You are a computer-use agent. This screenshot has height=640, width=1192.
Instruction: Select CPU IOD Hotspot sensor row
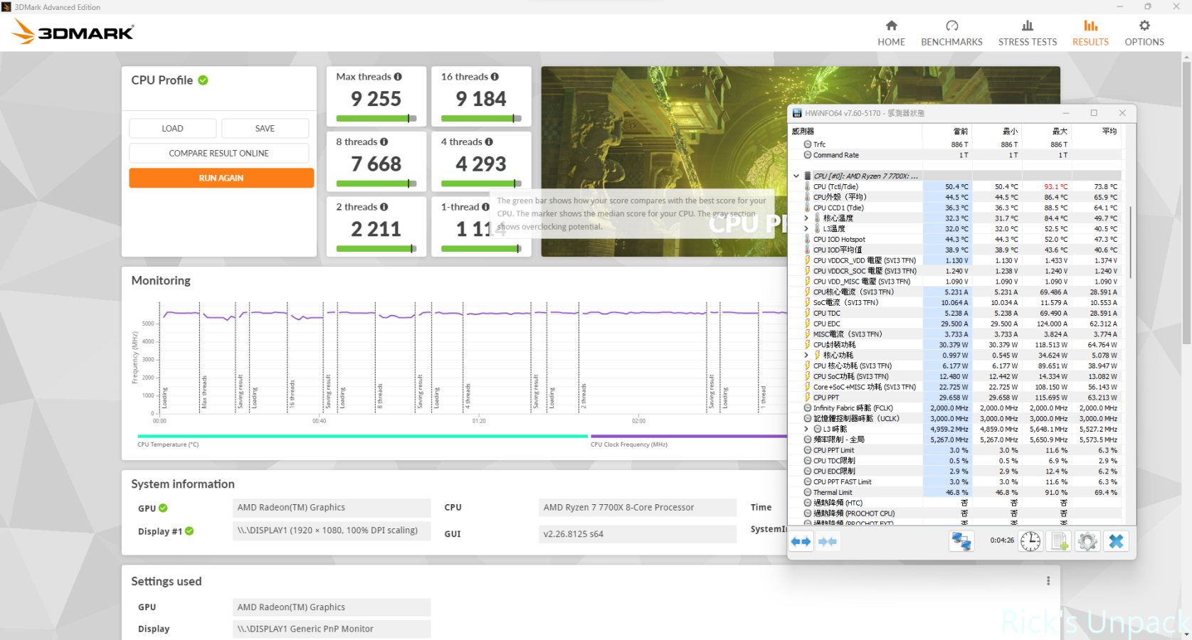coord(955,240)
